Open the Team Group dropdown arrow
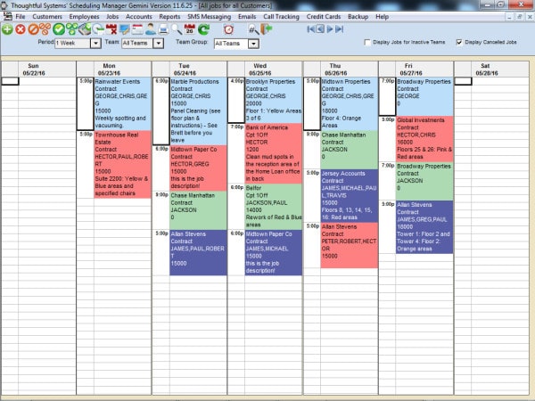 coord(253,44)
